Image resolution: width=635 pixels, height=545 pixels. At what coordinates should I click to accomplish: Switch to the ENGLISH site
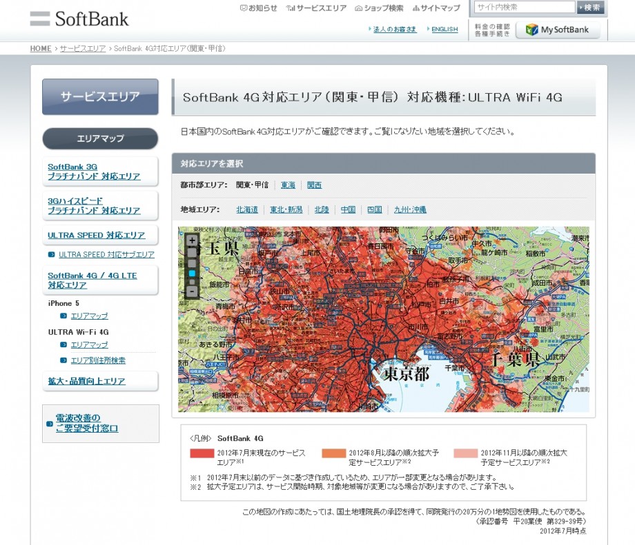click(444, 29)
